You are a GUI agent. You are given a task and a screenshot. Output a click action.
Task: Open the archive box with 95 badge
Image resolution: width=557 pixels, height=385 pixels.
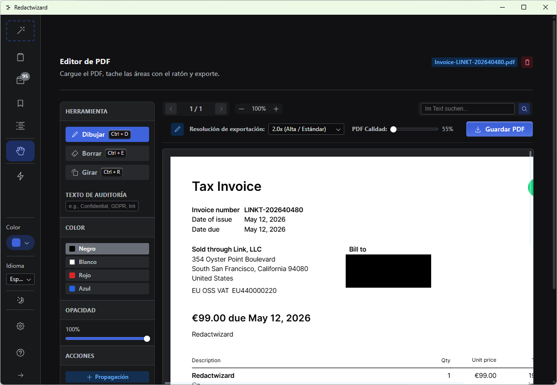(x=20, y=80)
